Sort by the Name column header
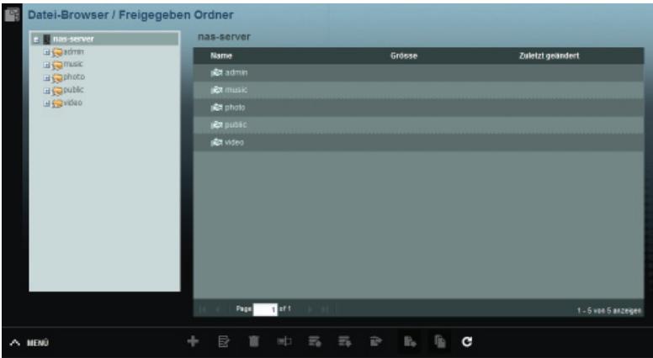 [x=221, y=55]
